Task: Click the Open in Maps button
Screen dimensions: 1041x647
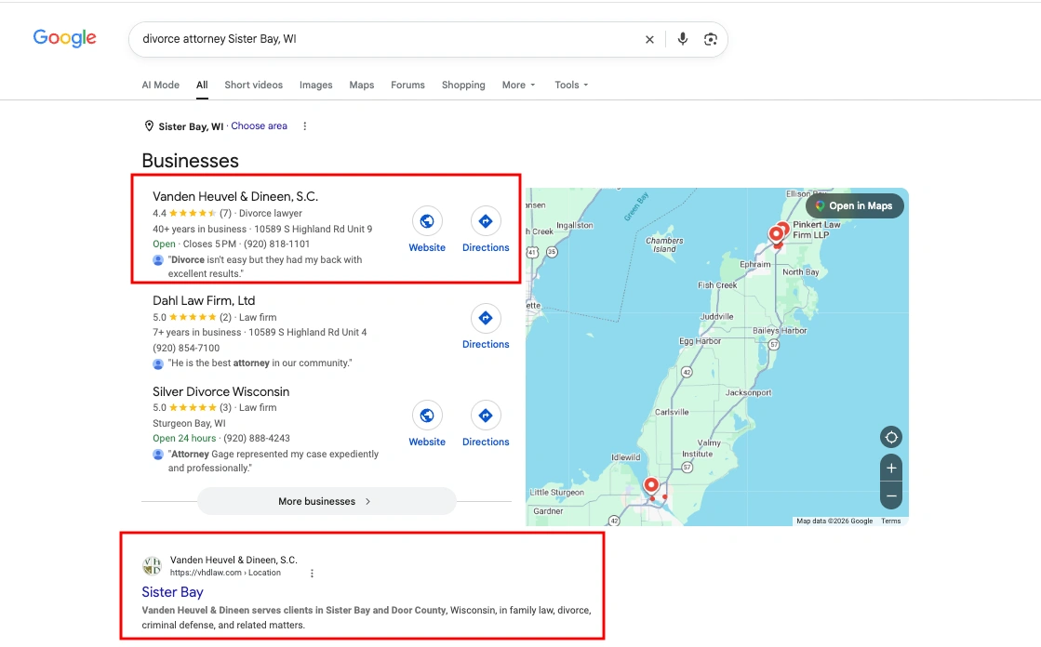Action: [854, 205]
